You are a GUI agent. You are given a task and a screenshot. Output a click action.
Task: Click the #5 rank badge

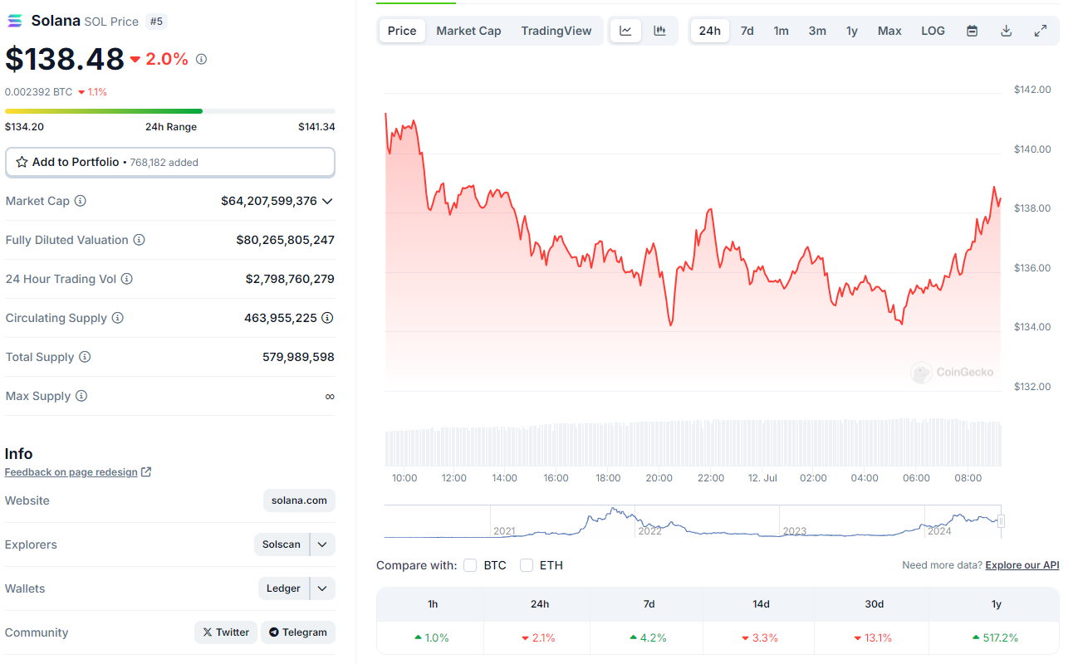click(x=156, y=22)
